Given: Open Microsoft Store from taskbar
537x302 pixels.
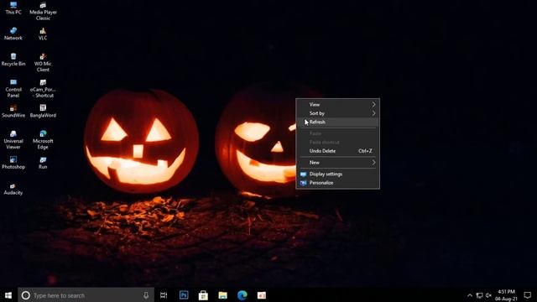Looking at the screenshot, I should coord(203,295).
